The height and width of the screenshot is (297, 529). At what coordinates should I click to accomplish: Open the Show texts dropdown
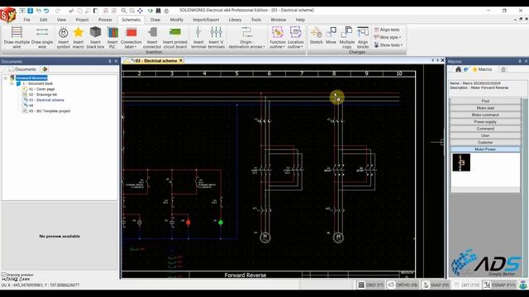pos(388,45)
